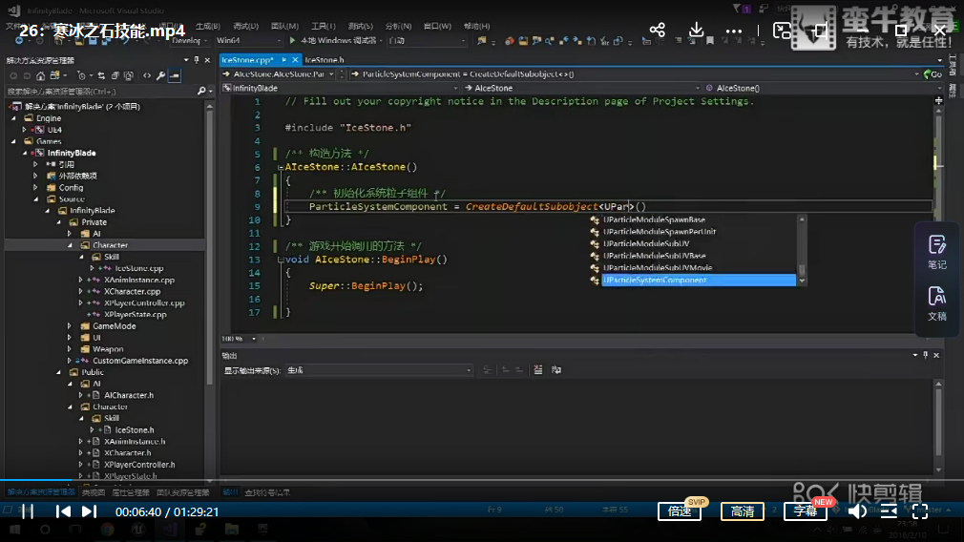Viewport: 964px width, 542px height.
Task: Enter fullscreen mode
Action: [x=920, y=511]
